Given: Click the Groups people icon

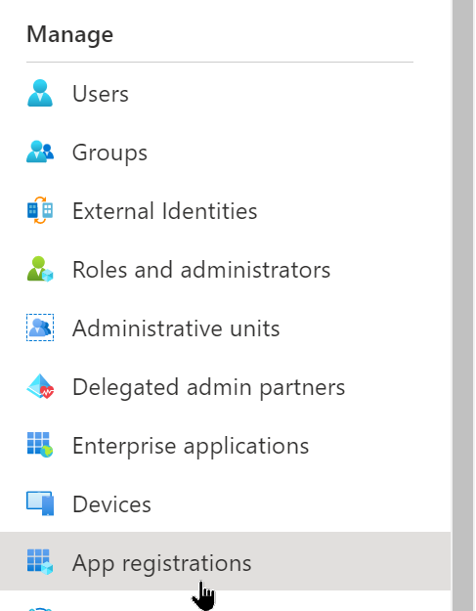Looking at the screenshot, I should [40, 152].
